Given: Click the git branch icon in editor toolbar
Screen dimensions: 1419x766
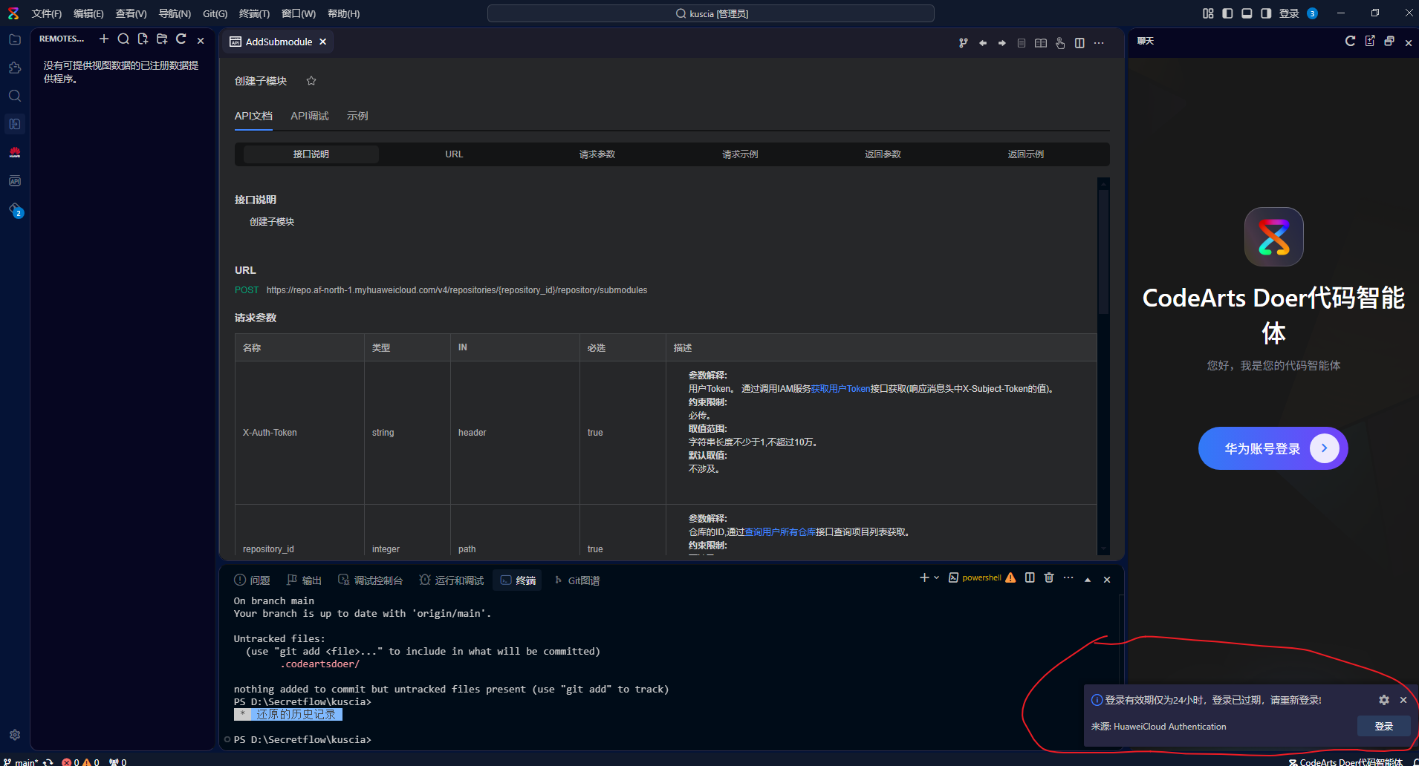Looking at the screenshot, I should pos(964,43).
